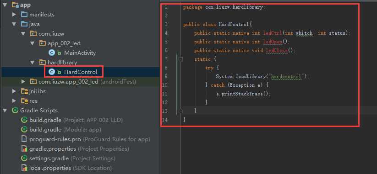Select build.gradle (Module: app)
377x174 pixels.
65,130
